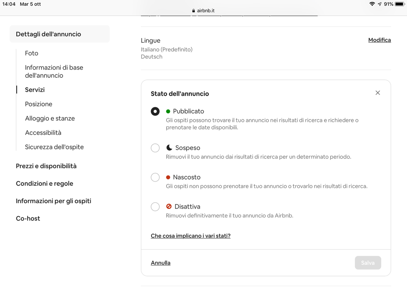Click the crescent moon icon beside Sospeso
Image resolution: width=407 pixels, height=305 pixels.
pyautogui.click(x=169, y=148)
